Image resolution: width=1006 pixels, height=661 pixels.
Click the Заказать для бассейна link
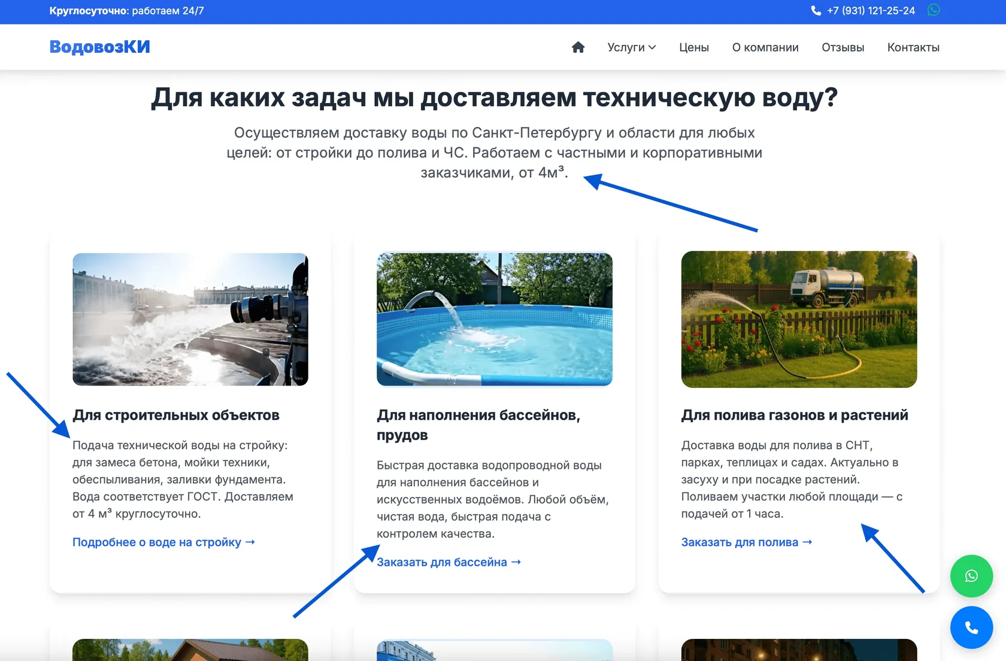tap(448, 562)
